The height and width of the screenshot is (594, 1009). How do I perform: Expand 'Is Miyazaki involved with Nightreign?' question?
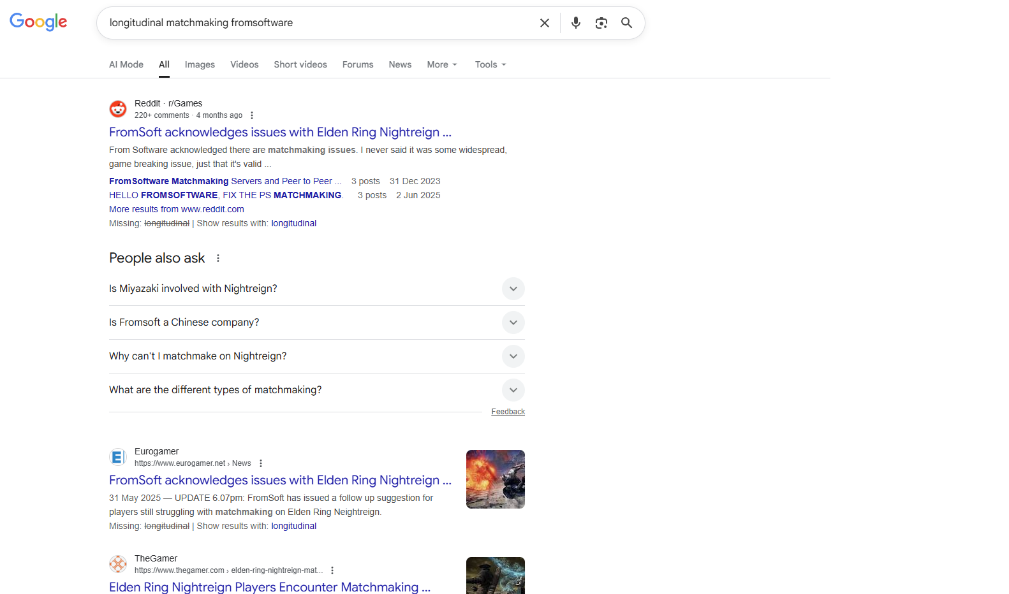[x=317, y=289]
